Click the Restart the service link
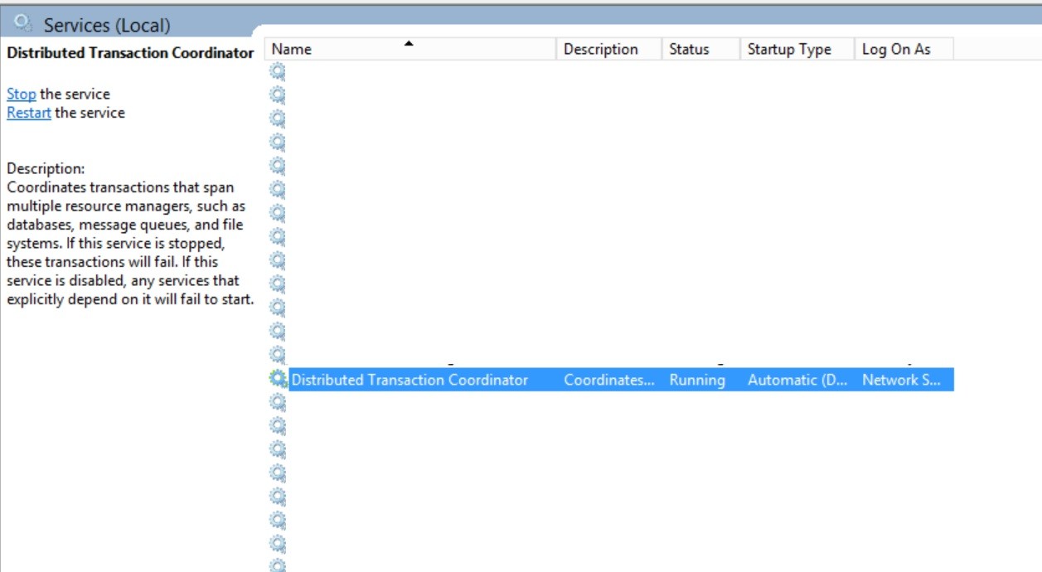 pyautogui.click(x=29, y=113)
